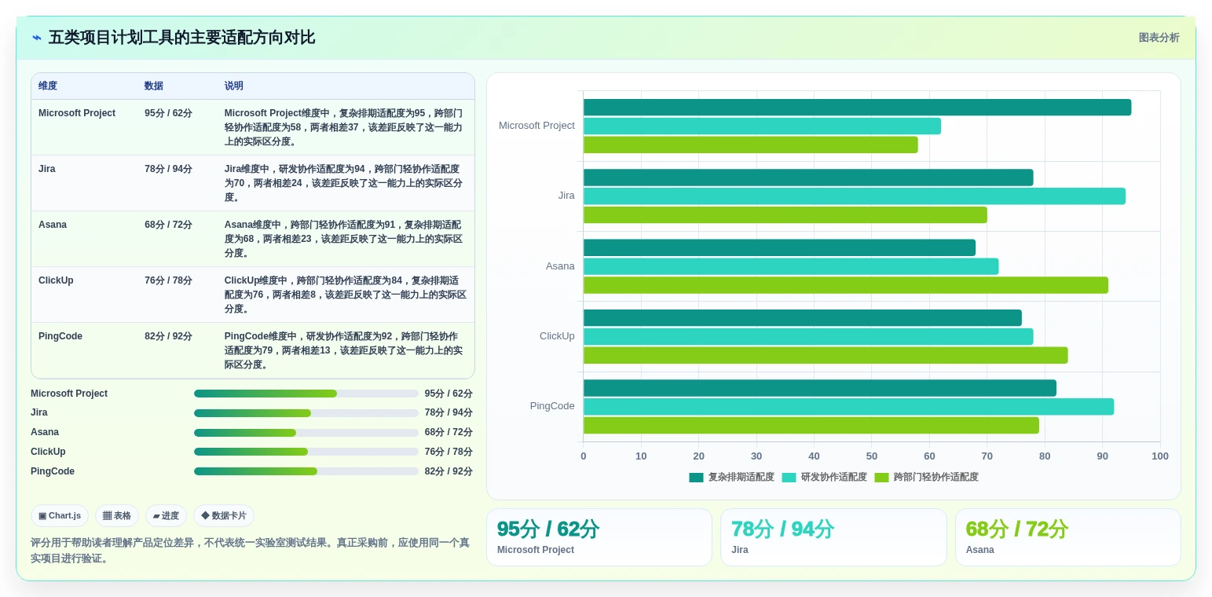Click the Asana progress bar

pos(306,433)
